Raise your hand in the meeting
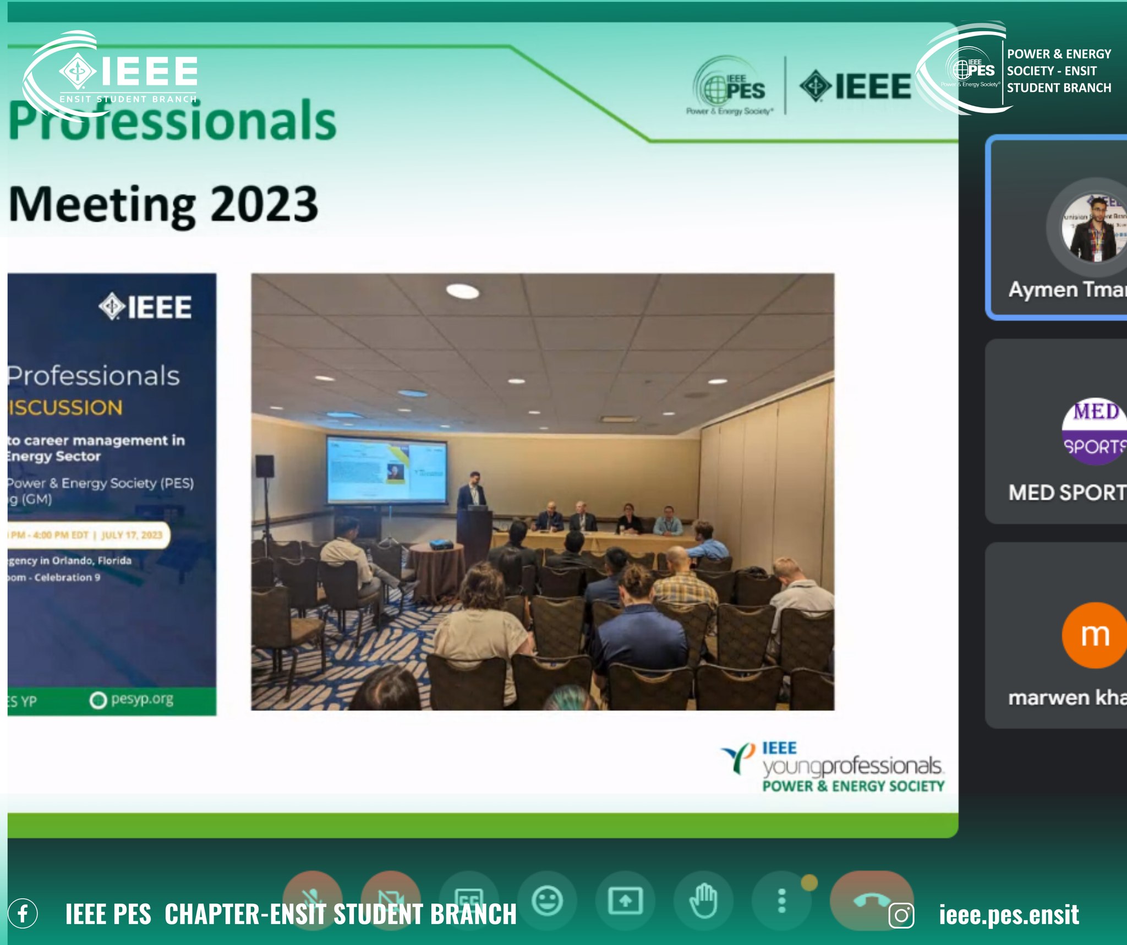Screen dimensions: 1127x945 703,901
